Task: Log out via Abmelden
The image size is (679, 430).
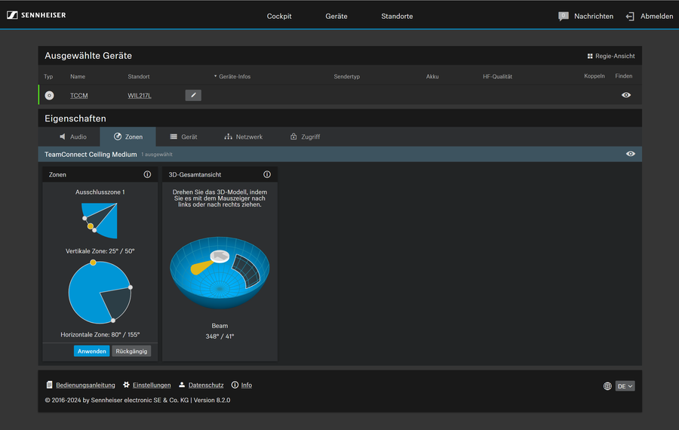Action: [656, 16]
